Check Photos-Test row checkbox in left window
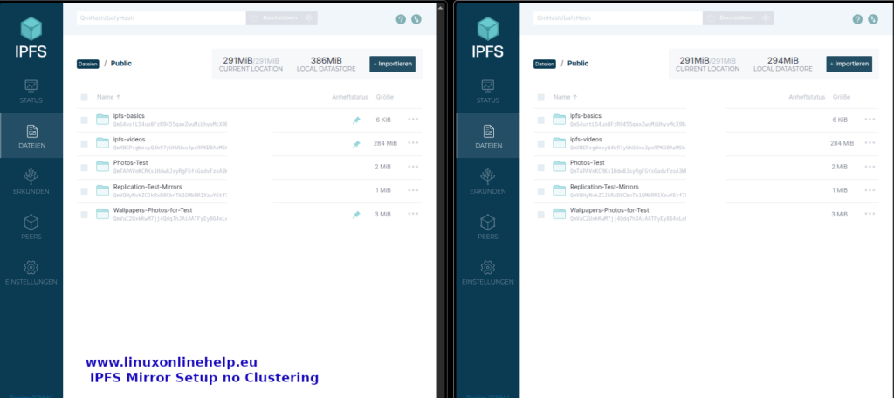 [85, 168]
